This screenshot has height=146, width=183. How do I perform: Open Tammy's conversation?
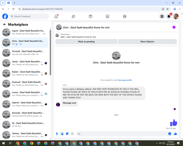tap(25, 135)
